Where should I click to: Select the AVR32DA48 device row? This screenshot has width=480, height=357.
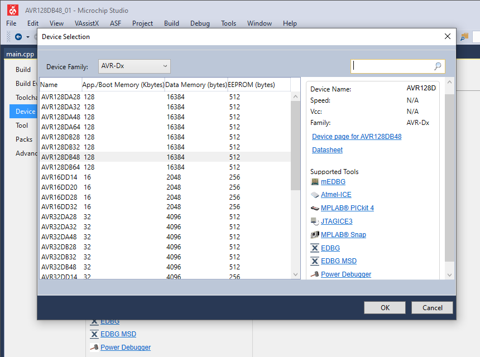pos(165,237)
